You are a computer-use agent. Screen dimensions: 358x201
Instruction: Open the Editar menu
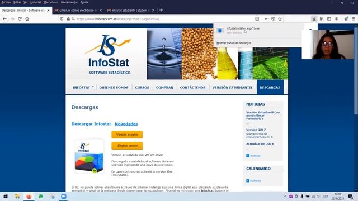[17, 2]
